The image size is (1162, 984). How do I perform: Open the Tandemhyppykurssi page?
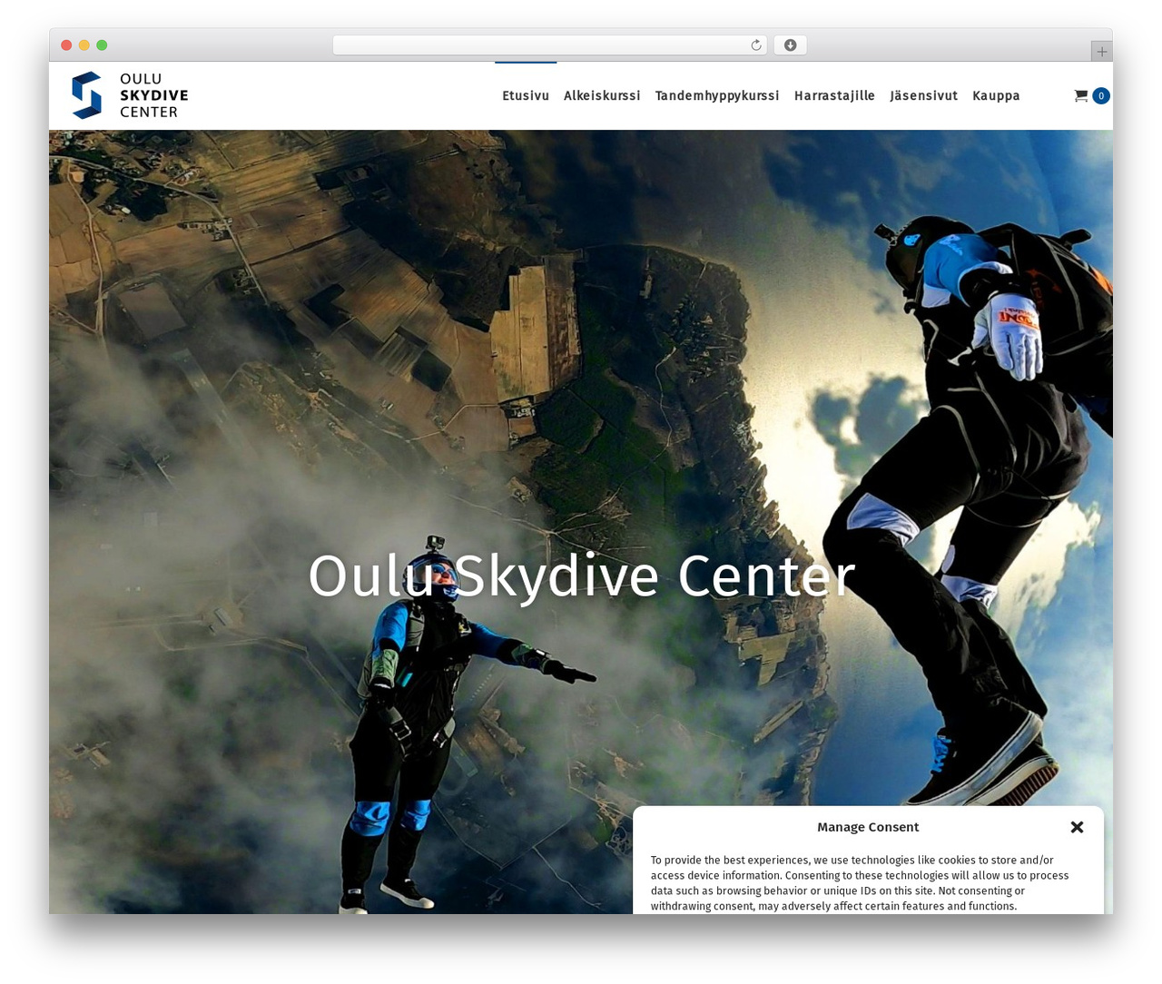coord(717,95)
